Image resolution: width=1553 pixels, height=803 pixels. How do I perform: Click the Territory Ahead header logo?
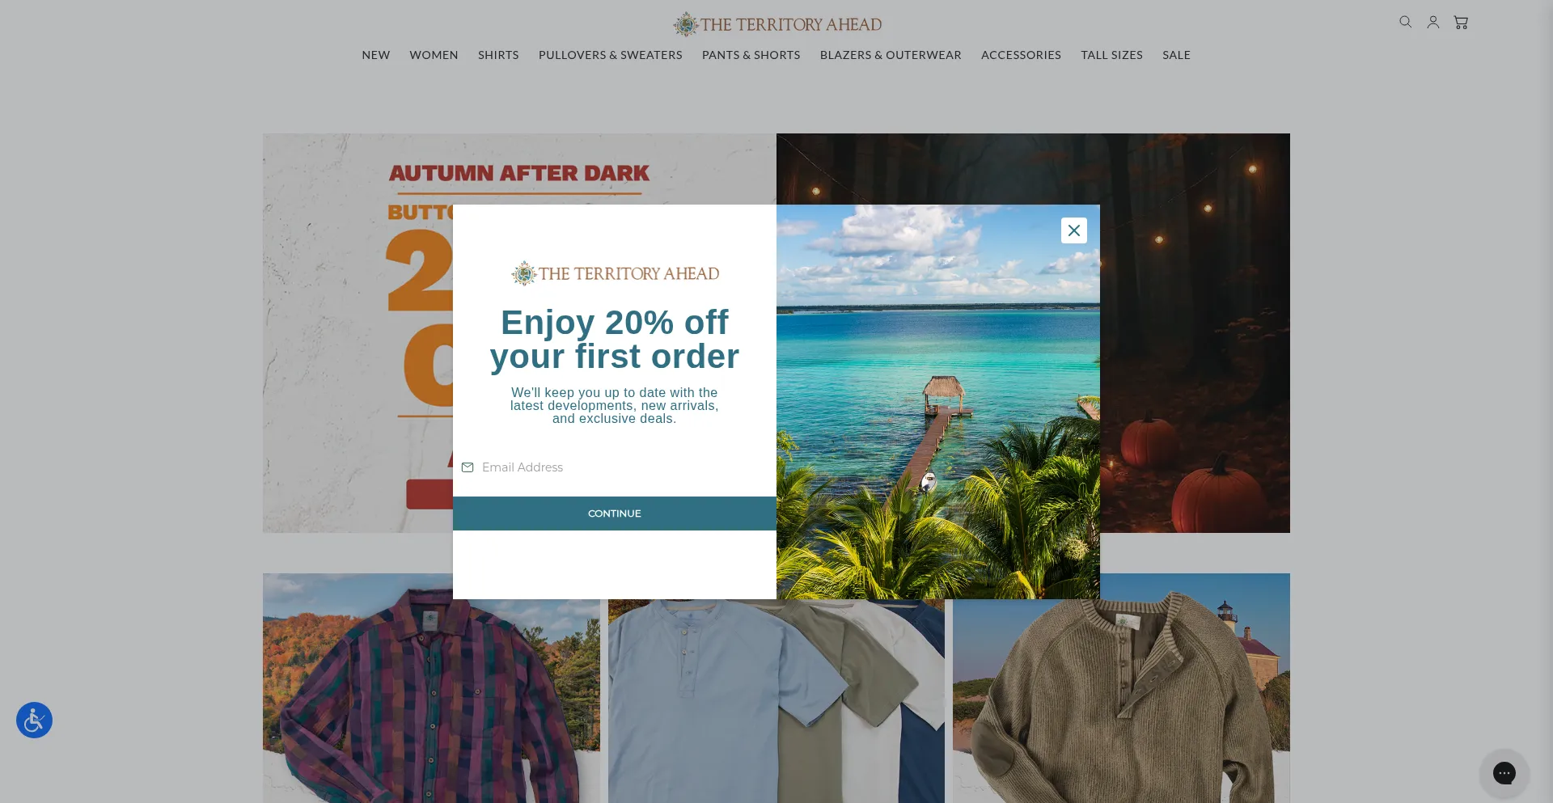(x=777, y=24)
